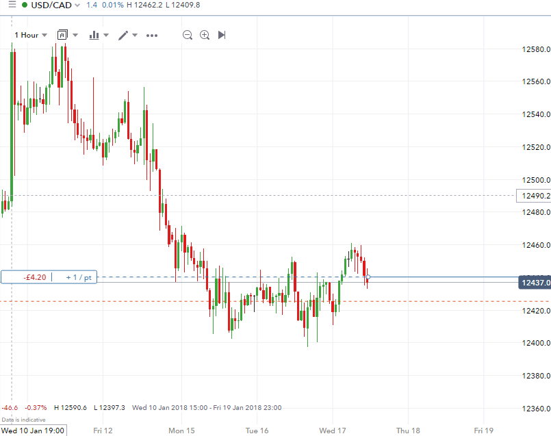Expand the USD/CAD instrument dropdown
The image size is (551, 436).
tap(77, 5)
